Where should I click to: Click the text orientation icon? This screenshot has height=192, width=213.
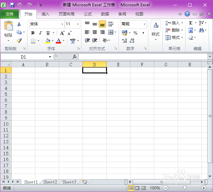(x=105, y=41)
